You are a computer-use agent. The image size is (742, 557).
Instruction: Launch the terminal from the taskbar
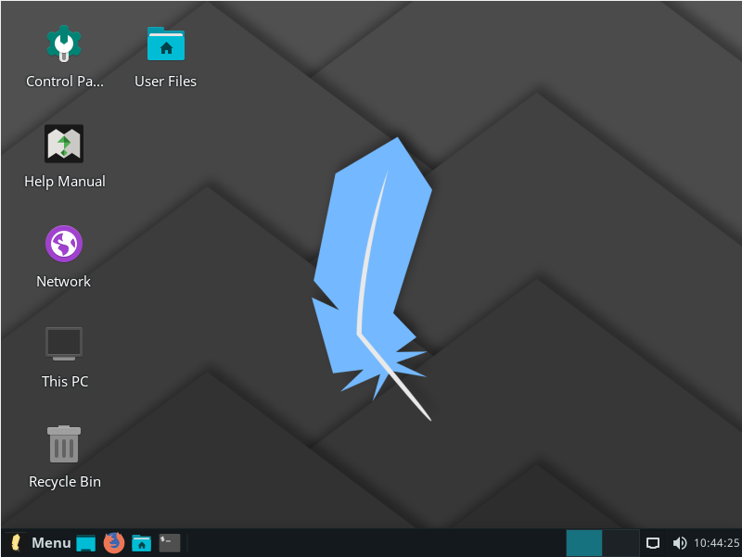169,543
